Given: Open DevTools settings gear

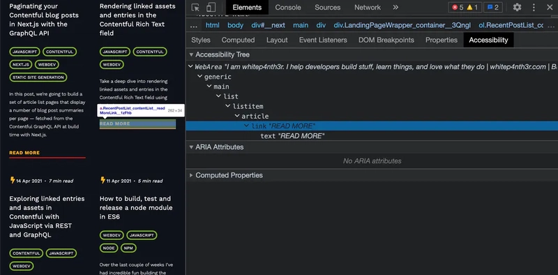Looking at the screenshot, I should (x=517, y=7).
